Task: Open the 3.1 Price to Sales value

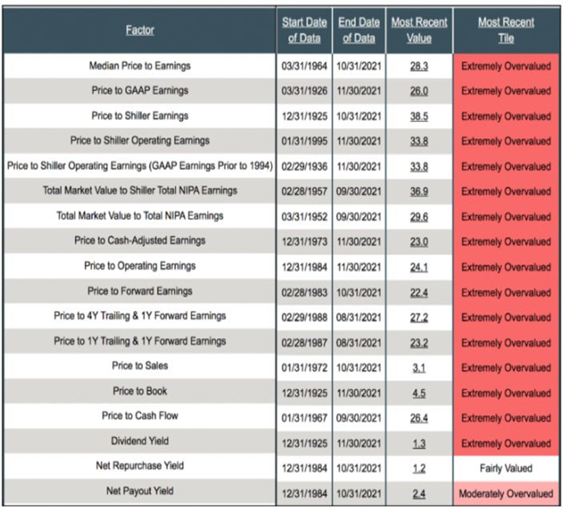Action: coord(419,368)
